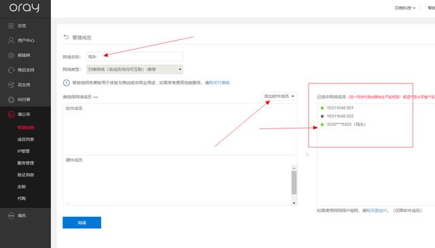Open the 向日葵 sunflower sidebar icon
Image resolution: width=435 pixels, height=248 pixels.
(11, 100)
